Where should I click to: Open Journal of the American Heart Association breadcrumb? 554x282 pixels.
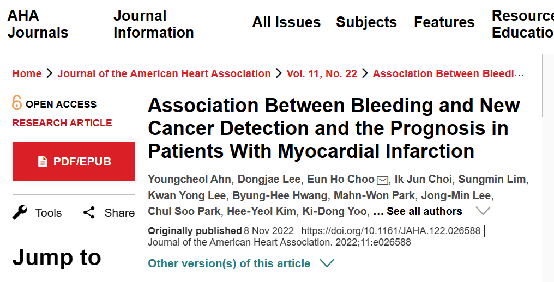[x=164, y=73]
